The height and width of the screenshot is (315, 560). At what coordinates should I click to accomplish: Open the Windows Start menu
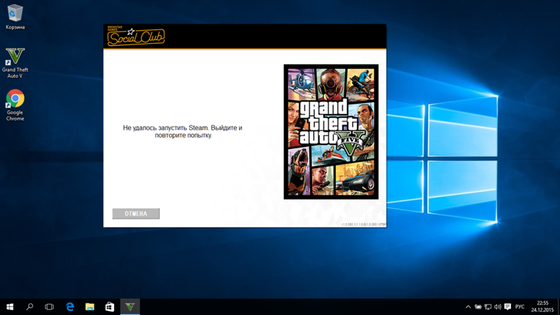coord(10,307)
